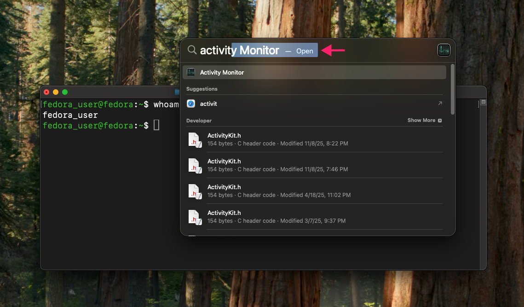This screenshot has width=524, height=307.
Task: Click the header file icon for the 9:37 PM ActivityKit.h
Action: [195, 217]
